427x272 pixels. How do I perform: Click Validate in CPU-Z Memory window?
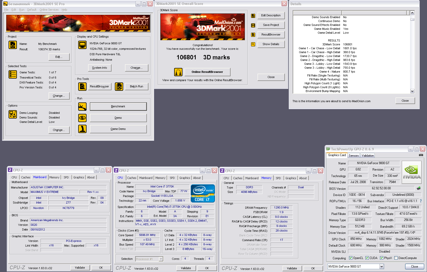[x=292, y=268]
